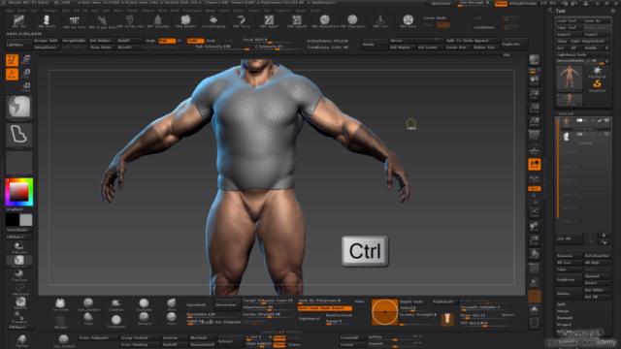Open the Material menu

click(147, 11)
